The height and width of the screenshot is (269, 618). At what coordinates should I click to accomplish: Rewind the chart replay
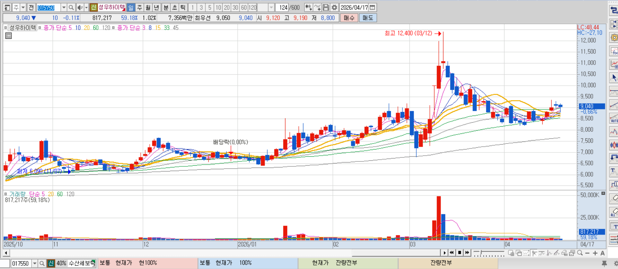452,253
